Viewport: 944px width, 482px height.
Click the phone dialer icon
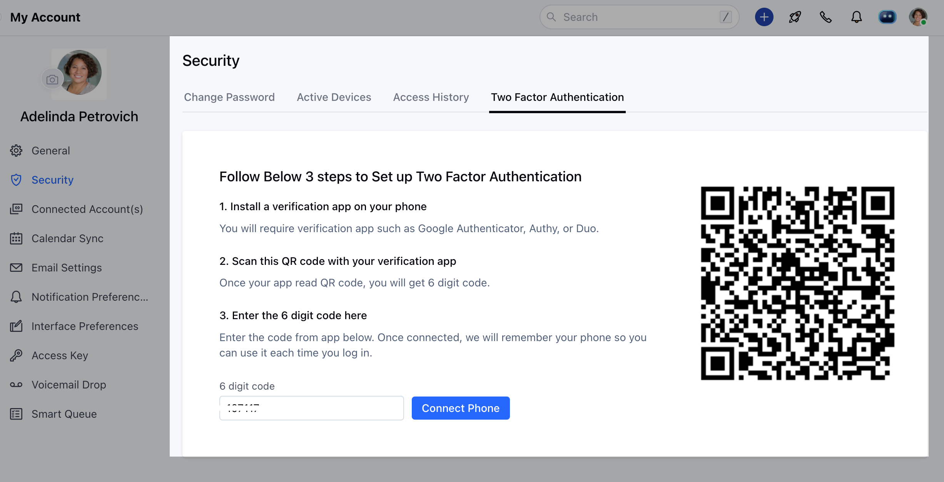[x=825, y=17]
